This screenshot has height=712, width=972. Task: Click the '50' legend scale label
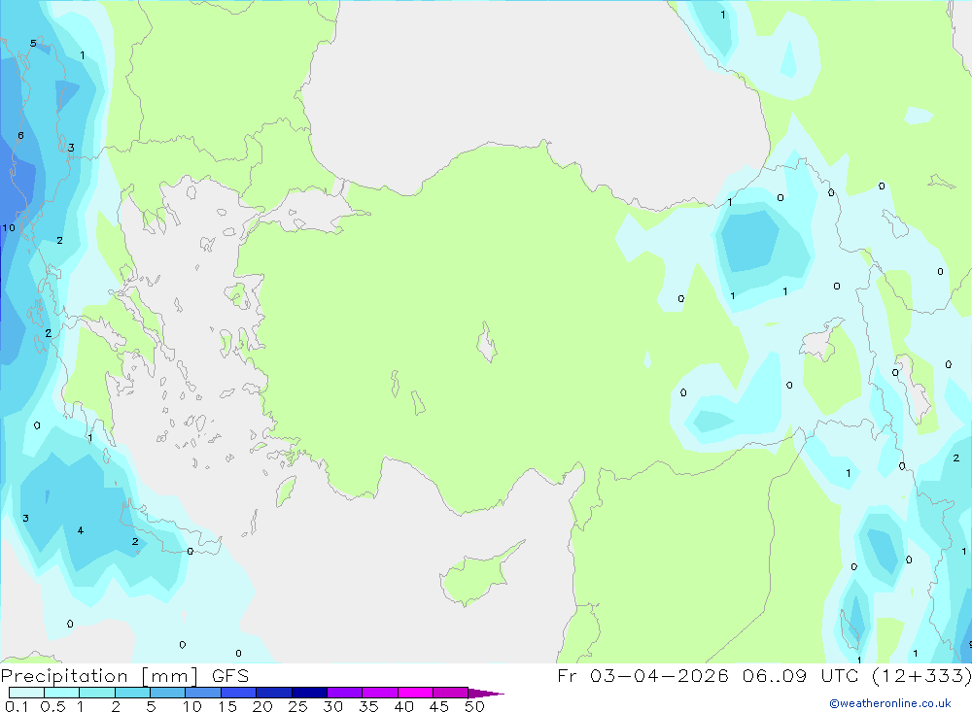click(x=474, y=706)
